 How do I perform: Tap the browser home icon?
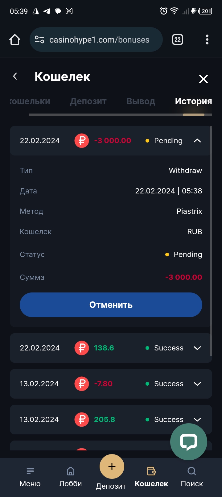coord(15,40)
